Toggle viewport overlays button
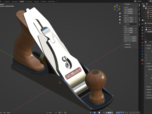 [x=99, y=113]
